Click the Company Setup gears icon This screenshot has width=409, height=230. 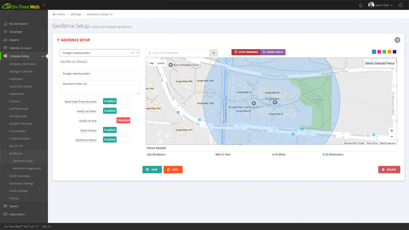5,56
